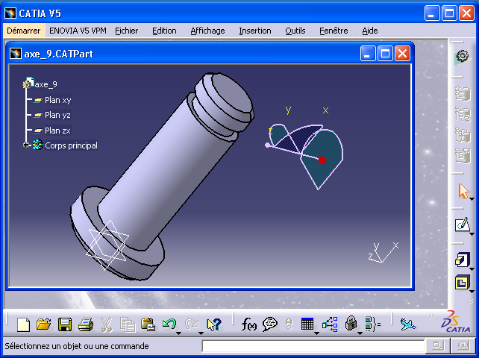Open the Pad tool flyout arrow
This screenshot has width=479, height=358.
472,269
